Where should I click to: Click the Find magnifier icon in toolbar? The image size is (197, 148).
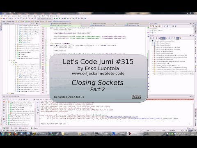24,18
